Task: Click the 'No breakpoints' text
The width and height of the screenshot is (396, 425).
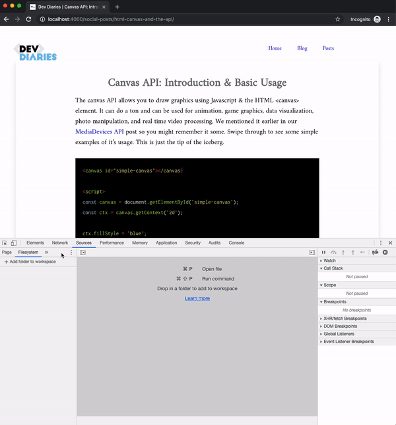Action: click(357, 310)
